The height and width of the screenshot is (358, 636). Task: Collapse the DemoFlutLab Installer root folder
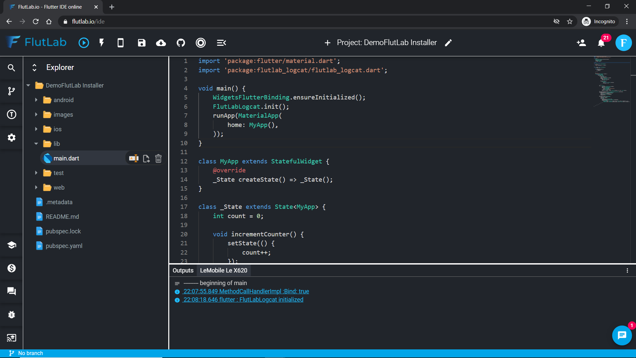[x=28, y=86]
